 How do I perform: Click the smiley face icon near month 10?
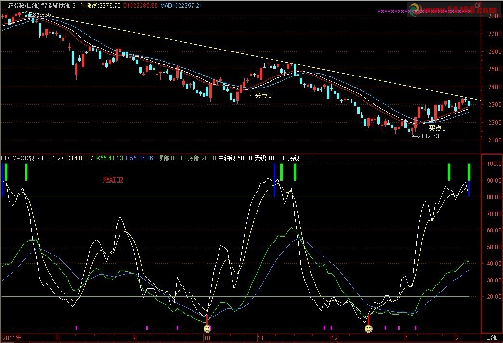click(207, 329)
